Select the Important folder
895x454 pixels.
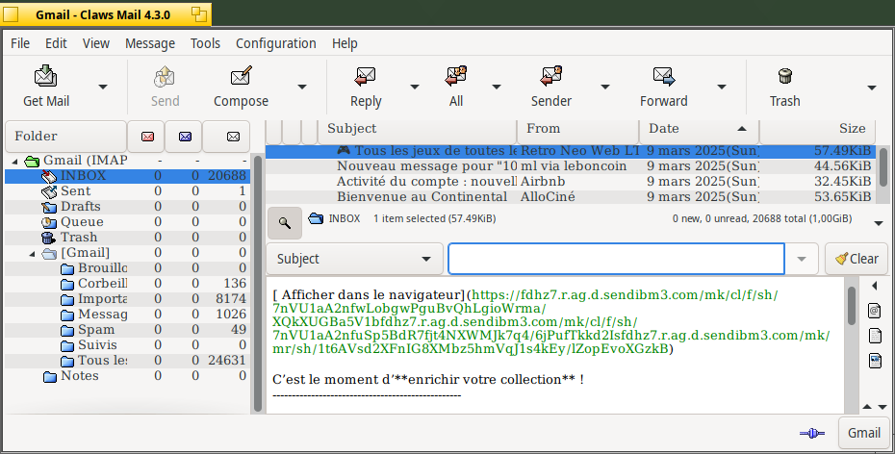(127, 299)
